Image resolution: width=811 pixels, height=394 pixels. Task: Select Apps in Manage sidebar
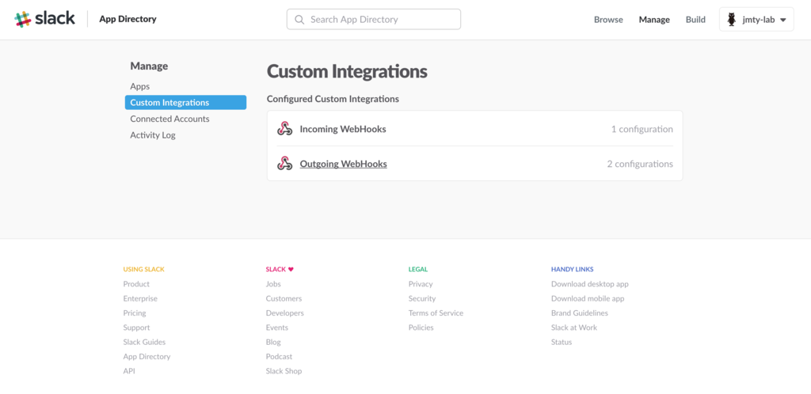click(x=140, y=86)
